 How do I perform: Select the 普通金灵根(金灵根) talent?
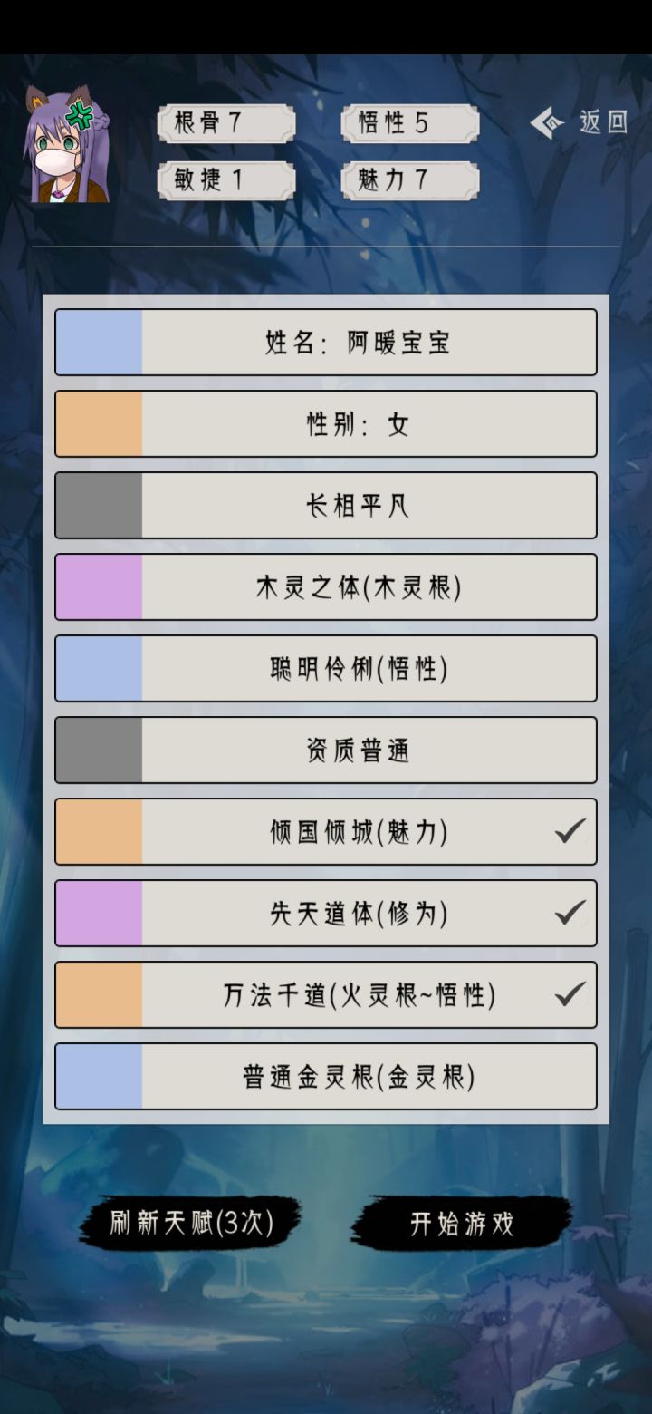coord(358,1077)
